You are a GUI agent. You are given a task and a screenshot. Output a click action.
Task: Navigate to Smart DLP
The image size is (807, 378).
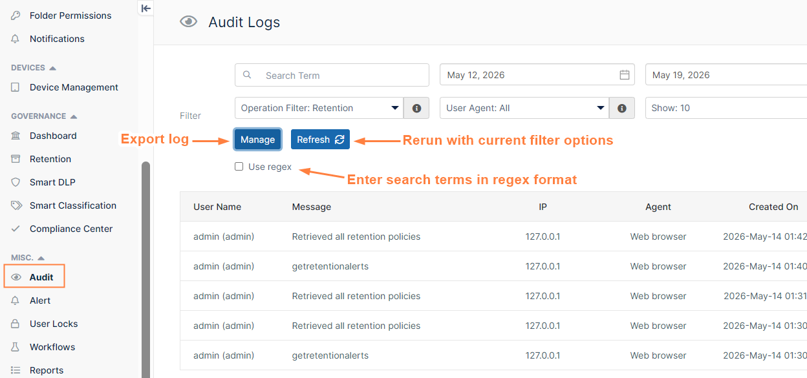[52, 182]
